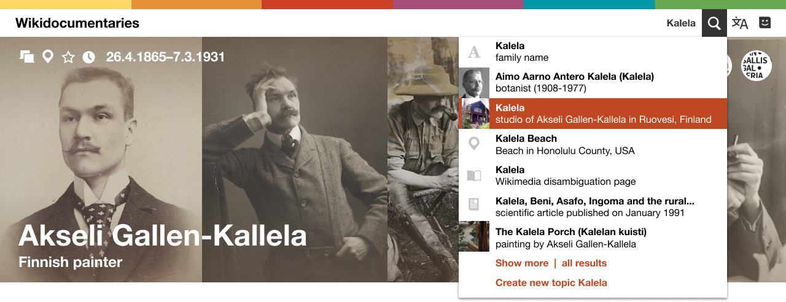Click the Gallis Galleria round logo
Viewport: 786px width, 302px height.
click(x=757, y=66)
